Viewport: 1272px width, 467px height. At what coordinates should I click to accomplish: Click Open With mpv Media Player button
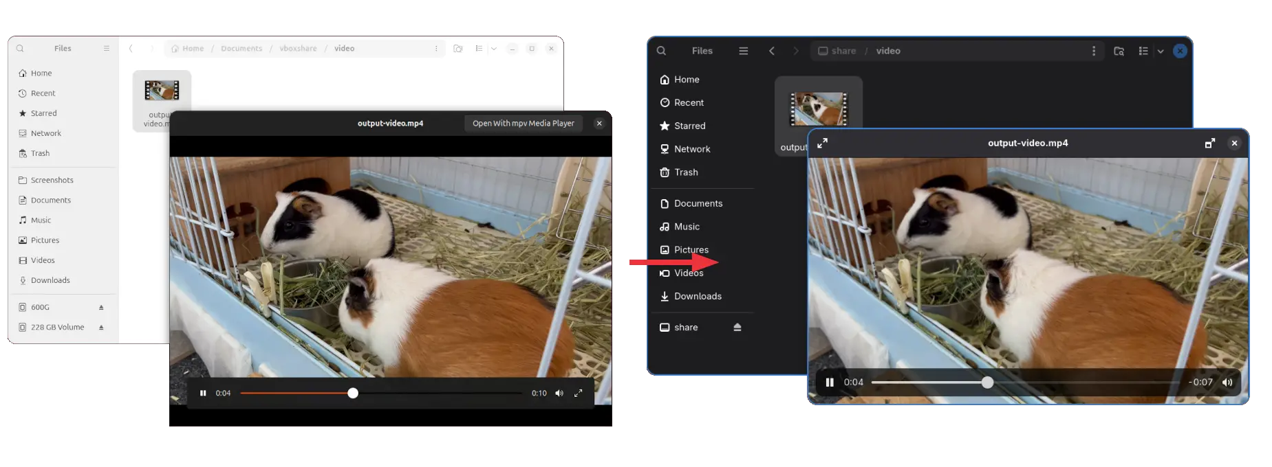524,124
